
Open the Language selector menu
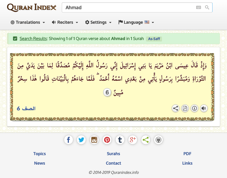point(136,22)
